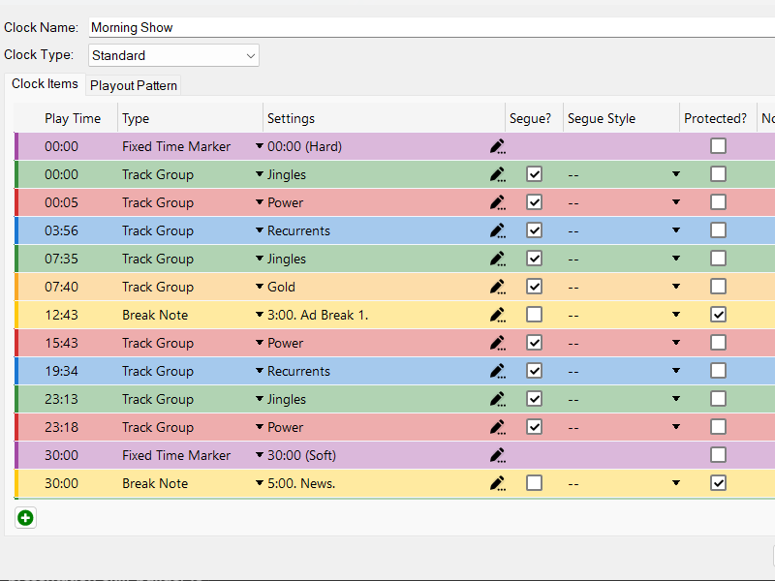Image resolution: width=775 pixels, height=581 pixels.
Task: Open settings dropdown arrow for 07:40 Gold
Action: pyautogui.click(x=259, y=286)
